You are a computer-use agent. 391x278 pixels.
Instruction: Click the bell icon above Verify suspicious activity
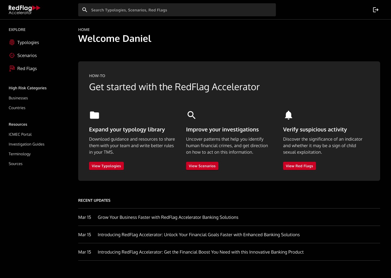click(x=288, y=115)
